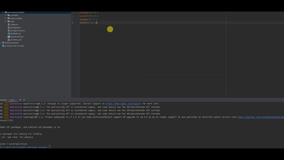Screen dimensions: 284x160
Task: Select the project root folder row
Action: [35, 12]
